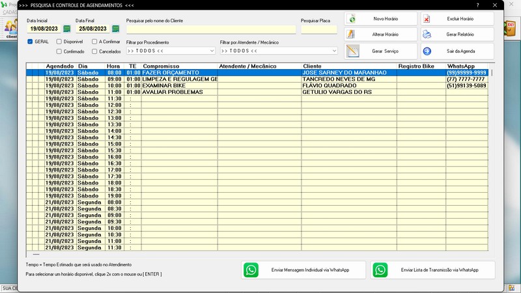The width and height of the screenshot is (521, 293).
Task: Click WhatsApp number (99)99999-9999
Action: click(466, 72)
